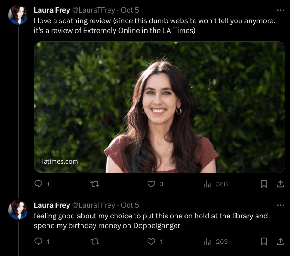Click Laura Frey's avatar on first tweet

tap(18, 15)
